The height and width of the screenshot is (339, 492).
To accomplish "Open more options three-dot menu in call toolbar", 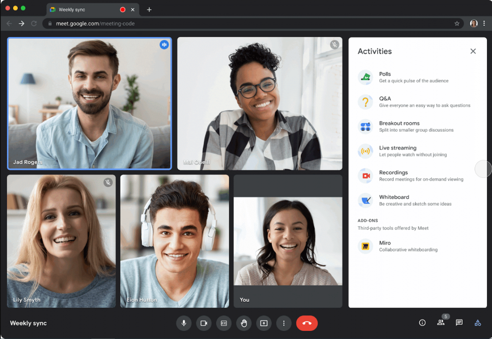I will tap(284, 323).
